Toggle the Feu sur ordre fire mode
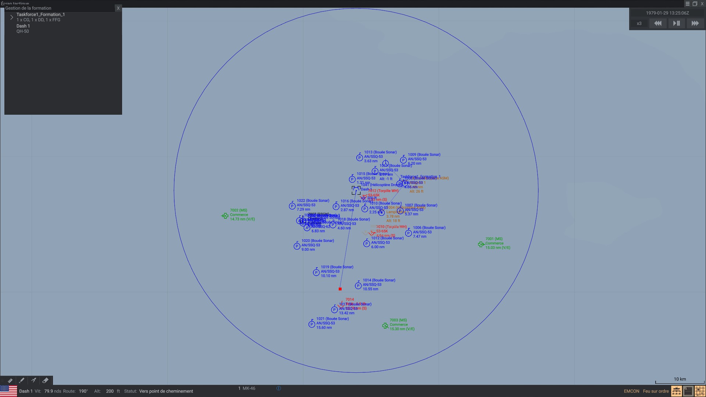 (656, 391)
